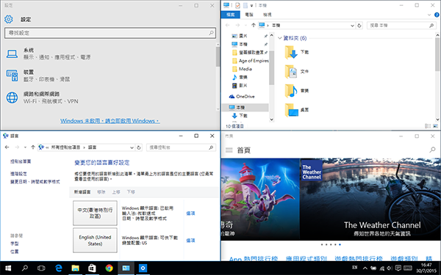Switch to the 檢視 View ribbon tab
The image size is (441, 275).
[268, 15]
